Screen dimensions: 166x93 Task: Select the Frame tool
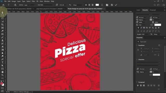point(2,28)
